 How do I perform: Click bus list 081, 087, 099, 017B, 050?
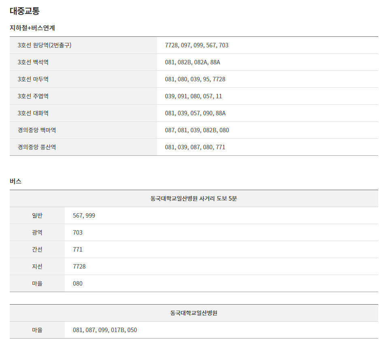coord(105,330)
